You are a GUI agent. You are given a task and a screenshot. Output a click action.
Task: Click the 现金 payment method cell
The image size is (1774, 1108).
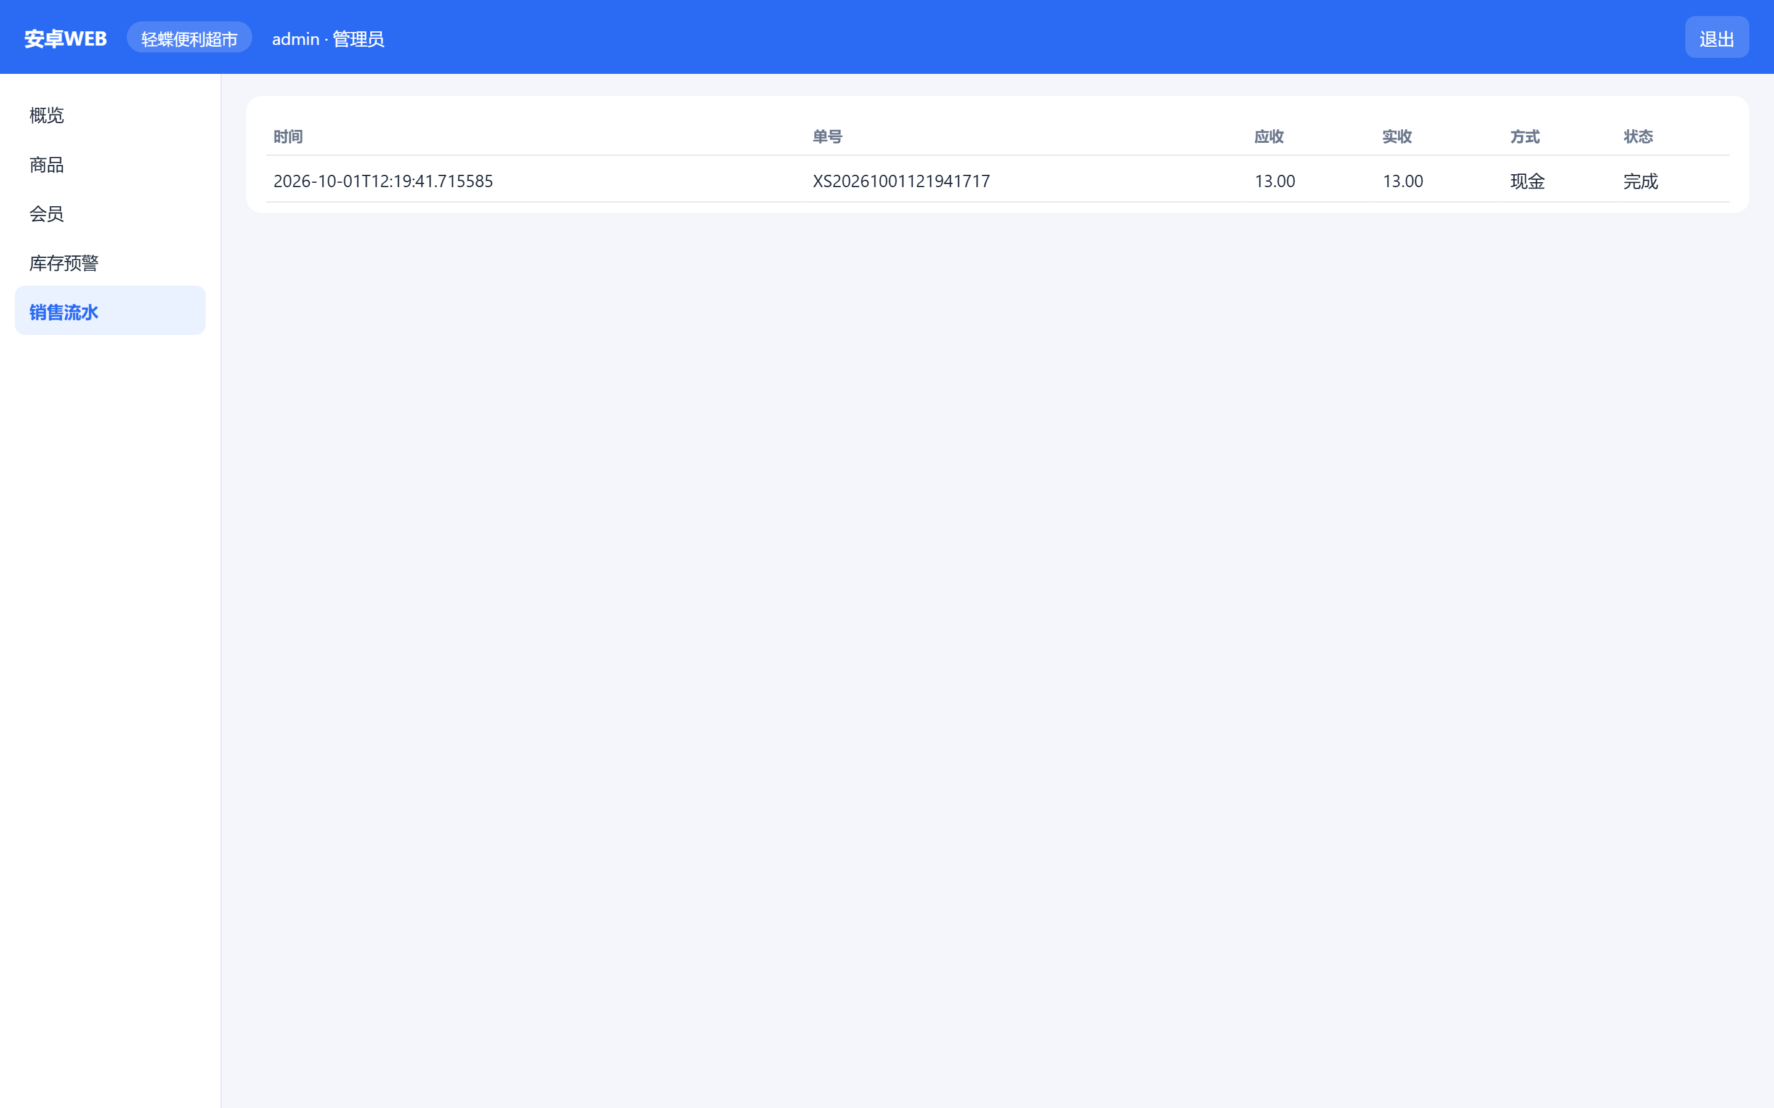pyautogui.click(x=1528, y=180)
